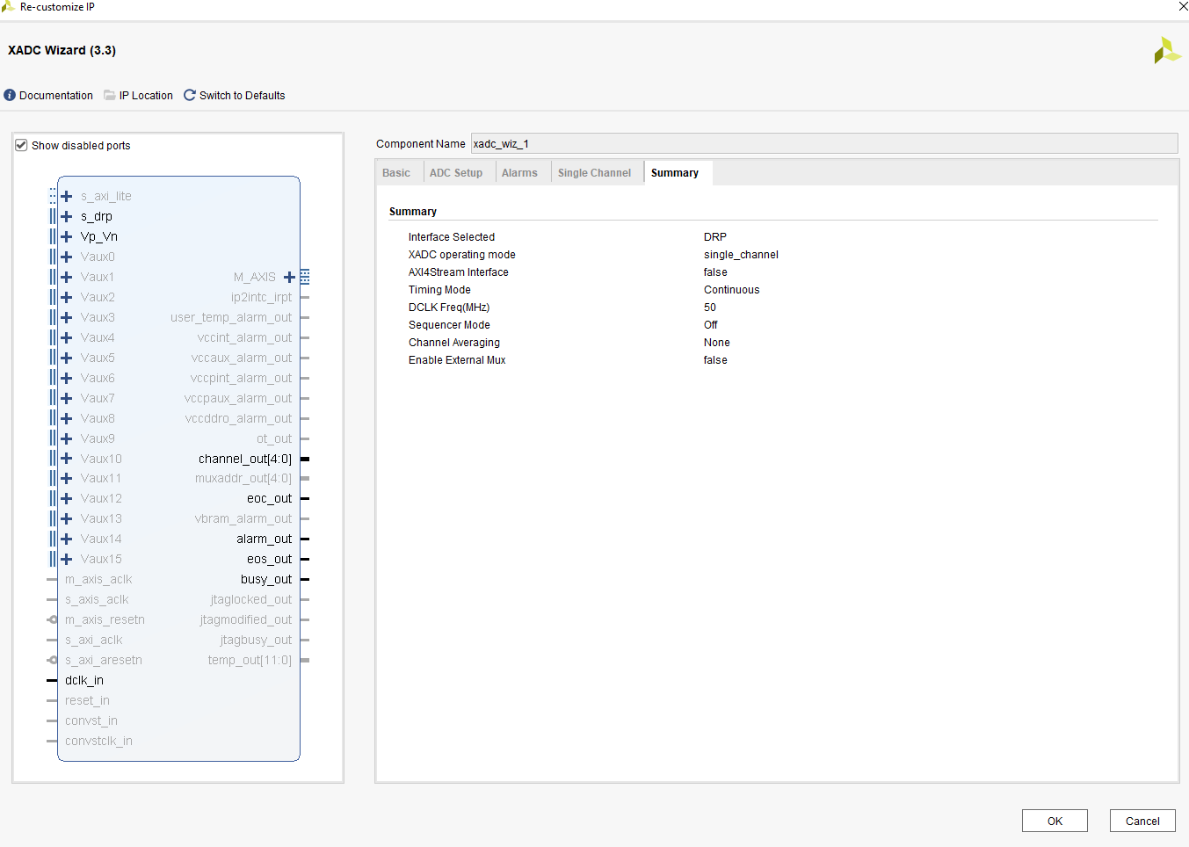This screenshot has width=1189, height=847.
Task: Close the Re-customize IP dialog
Action: click(1182, 6)
